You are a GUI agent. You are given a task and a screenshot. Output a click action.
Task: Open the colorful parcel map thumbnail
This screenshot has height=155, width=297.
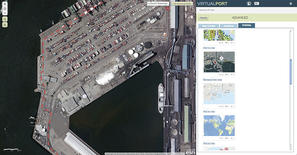219,35
